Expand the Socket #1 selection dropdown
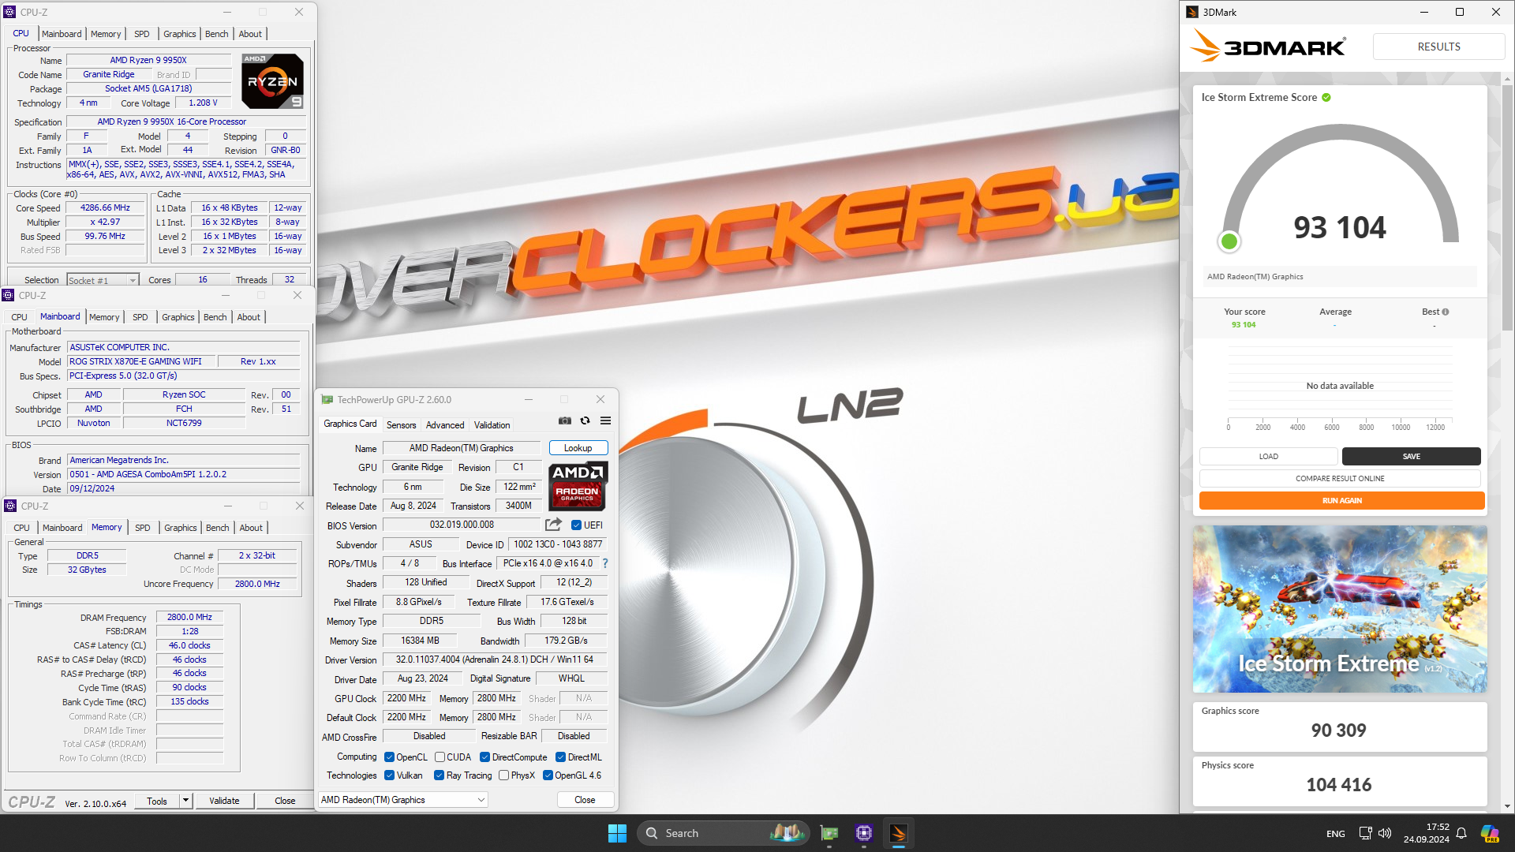The height and width of the screenshot is (852, 1515). coord(132,281)
